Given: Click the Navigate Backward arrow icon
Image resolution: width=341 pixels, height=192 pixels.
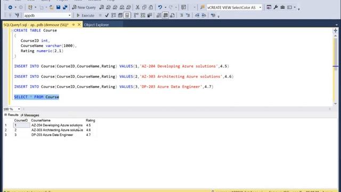Looking at the screenshot, I should click(10, 7).
